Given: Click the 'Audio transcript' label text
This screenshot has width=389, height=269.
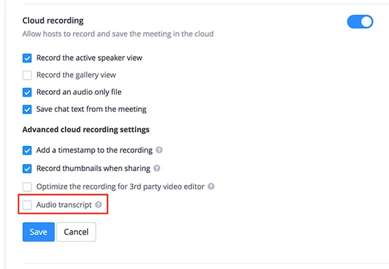Looking at the screenshot, I should (64, 205).
